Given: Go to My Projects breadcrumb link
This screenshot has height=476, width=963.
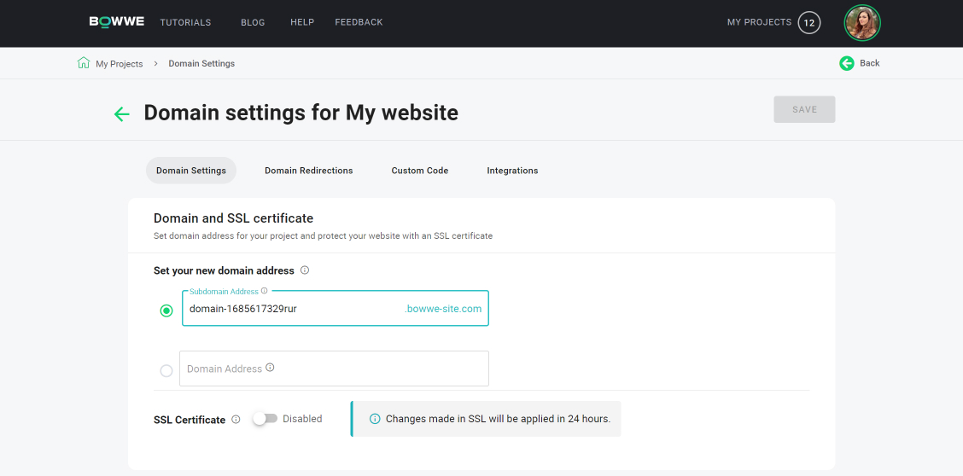Looking at the screenshot, I should click(120, 64).
